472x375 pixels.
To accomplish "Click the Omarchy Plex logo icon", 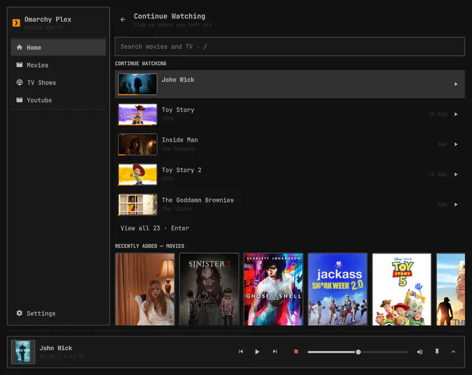I will [16, 23].
